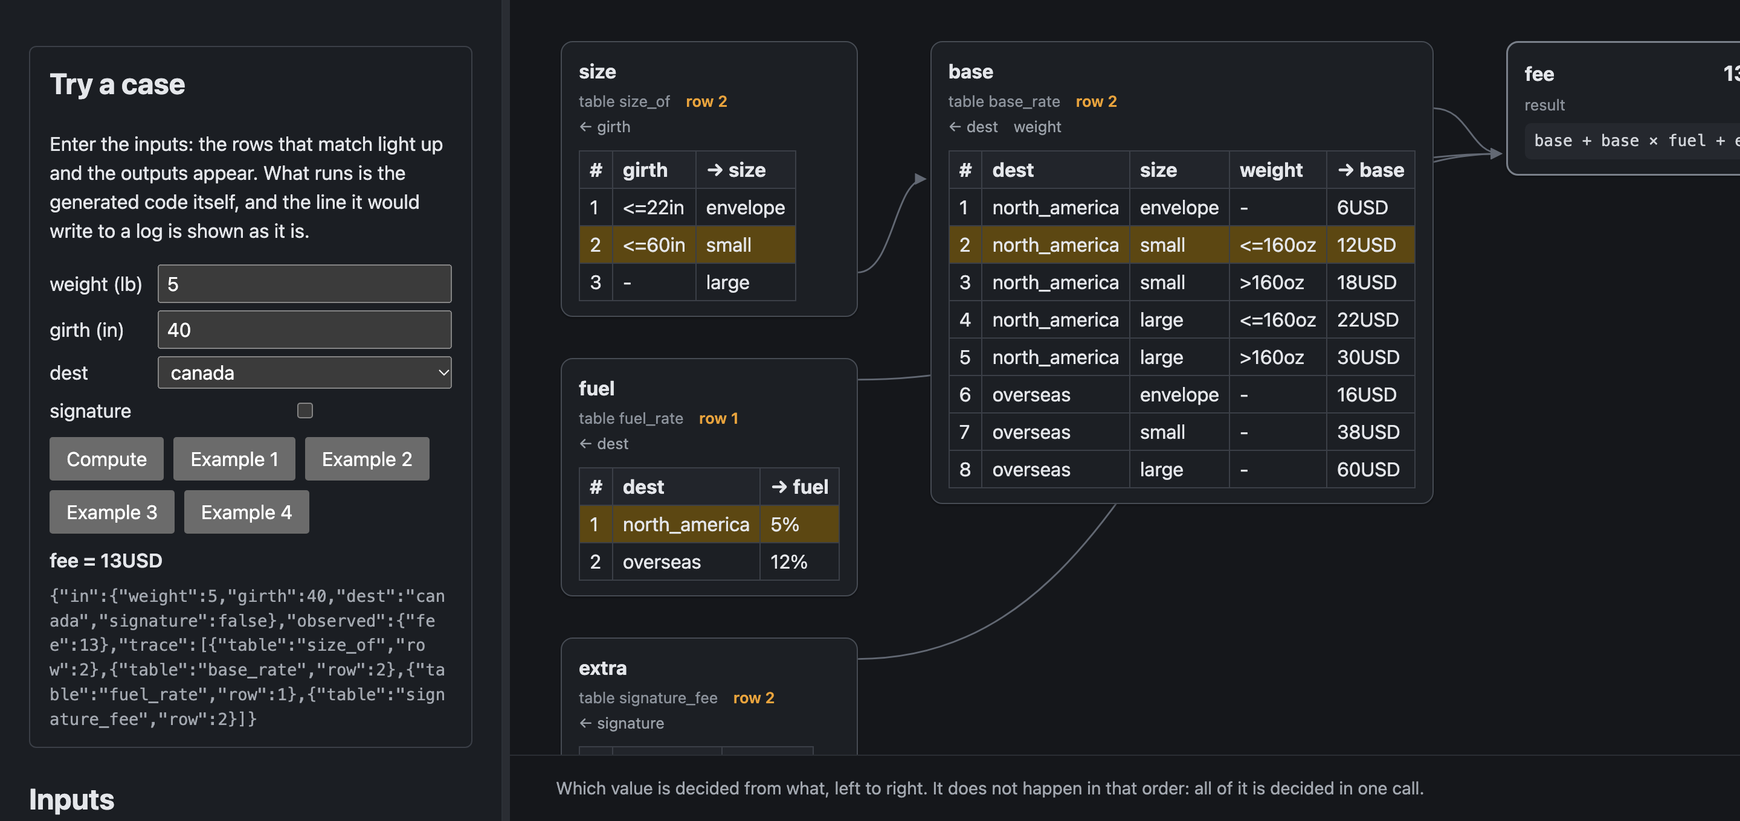Click the 'row 1' label in fuel card
Image resolution: width=1740 pixels, height=821 pixels.
pyautogui.click(x=719, y=418)
